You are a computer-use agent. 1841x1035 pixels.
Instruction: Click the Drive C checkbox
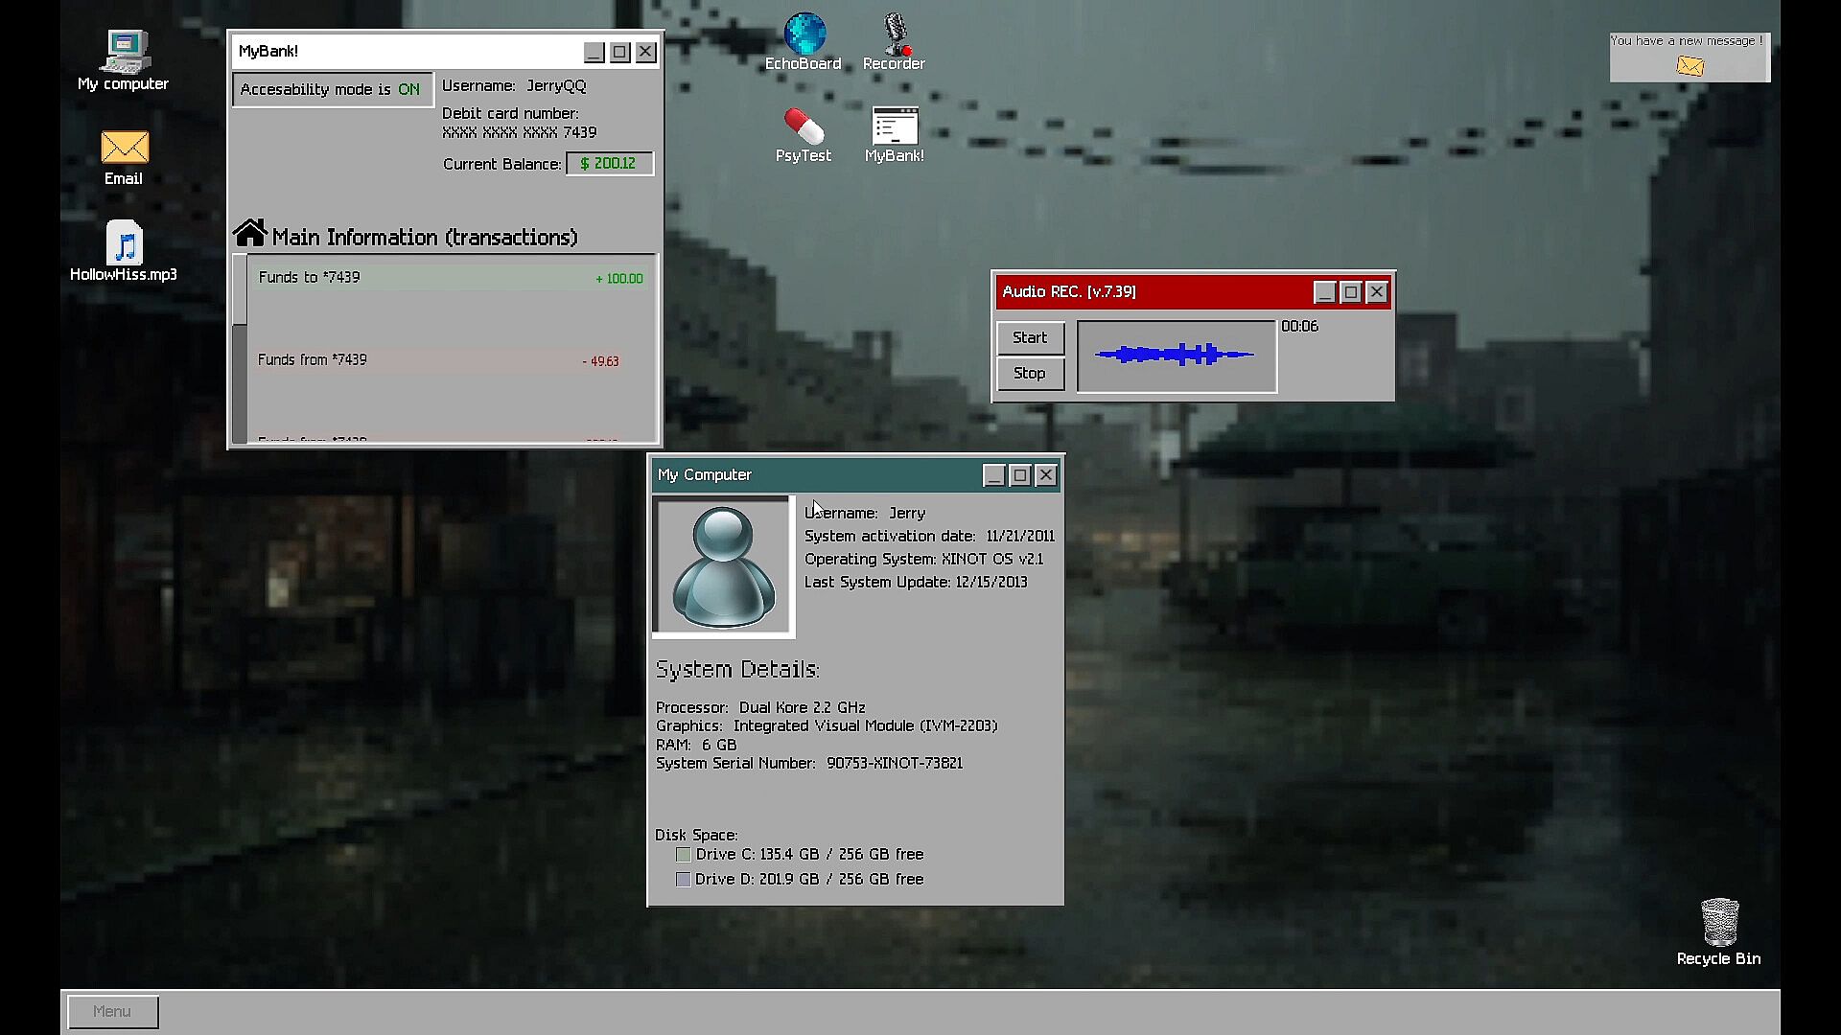tap(684, 854)
